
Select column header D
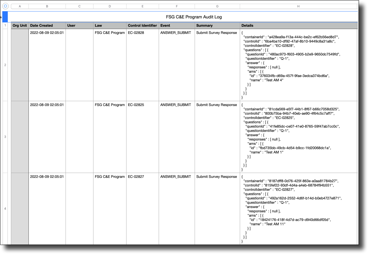point(110,6)
